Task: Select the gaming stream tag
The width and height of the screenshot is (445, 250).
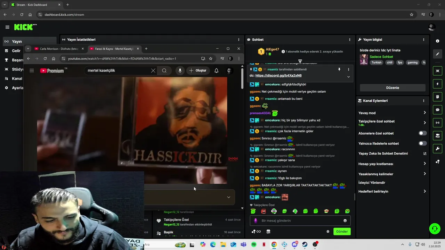Action: click(412, 62)
